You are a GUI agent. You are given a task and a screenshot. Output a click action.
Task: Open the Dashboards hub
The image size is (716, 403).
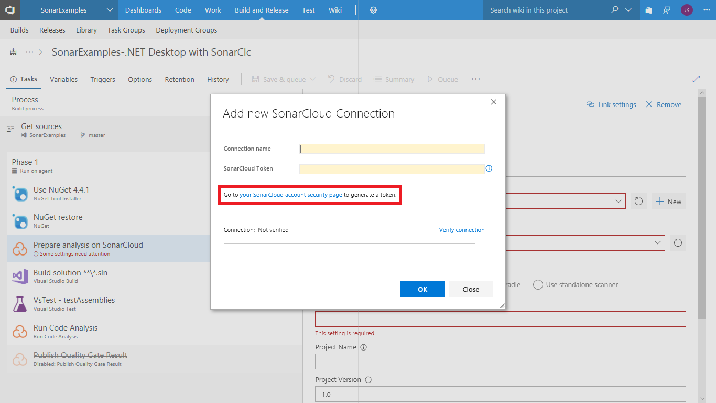143,10
